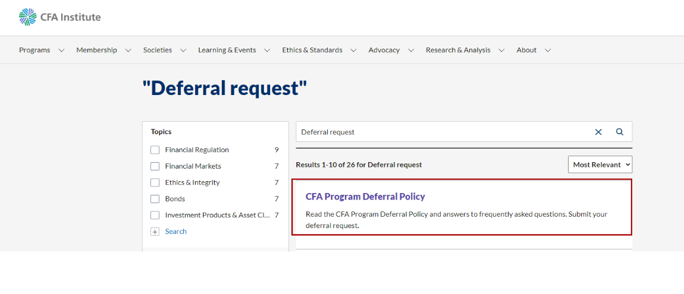Expand the Programs menu chevron
Image resolution: width=684 pixels, height=294 pixels.
pyautogui.click(x=61, y=50)
